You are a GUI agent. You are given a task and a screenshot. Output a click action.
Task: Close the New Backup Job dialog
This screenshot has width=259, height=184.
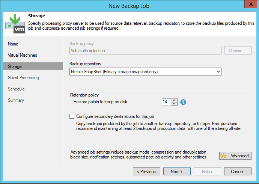pyautogui.click(x=251, y=4)
